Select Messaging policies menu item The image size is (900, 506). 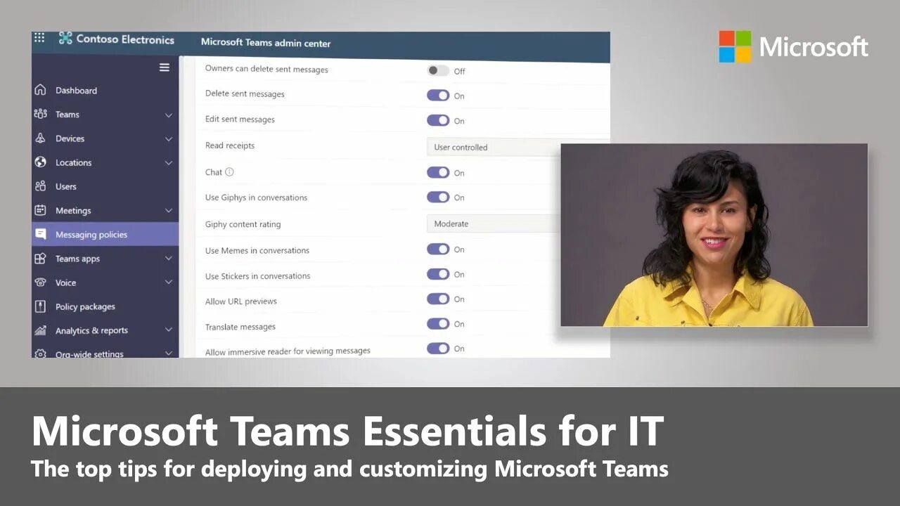click(x=105, y=234)
